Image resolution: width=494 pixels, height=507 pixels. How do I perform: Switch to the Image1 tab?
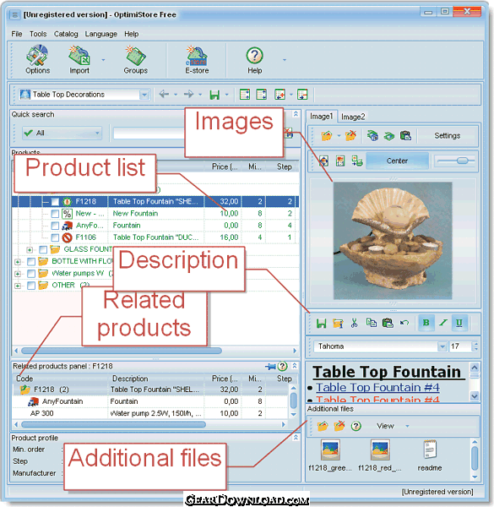(321, 117)
